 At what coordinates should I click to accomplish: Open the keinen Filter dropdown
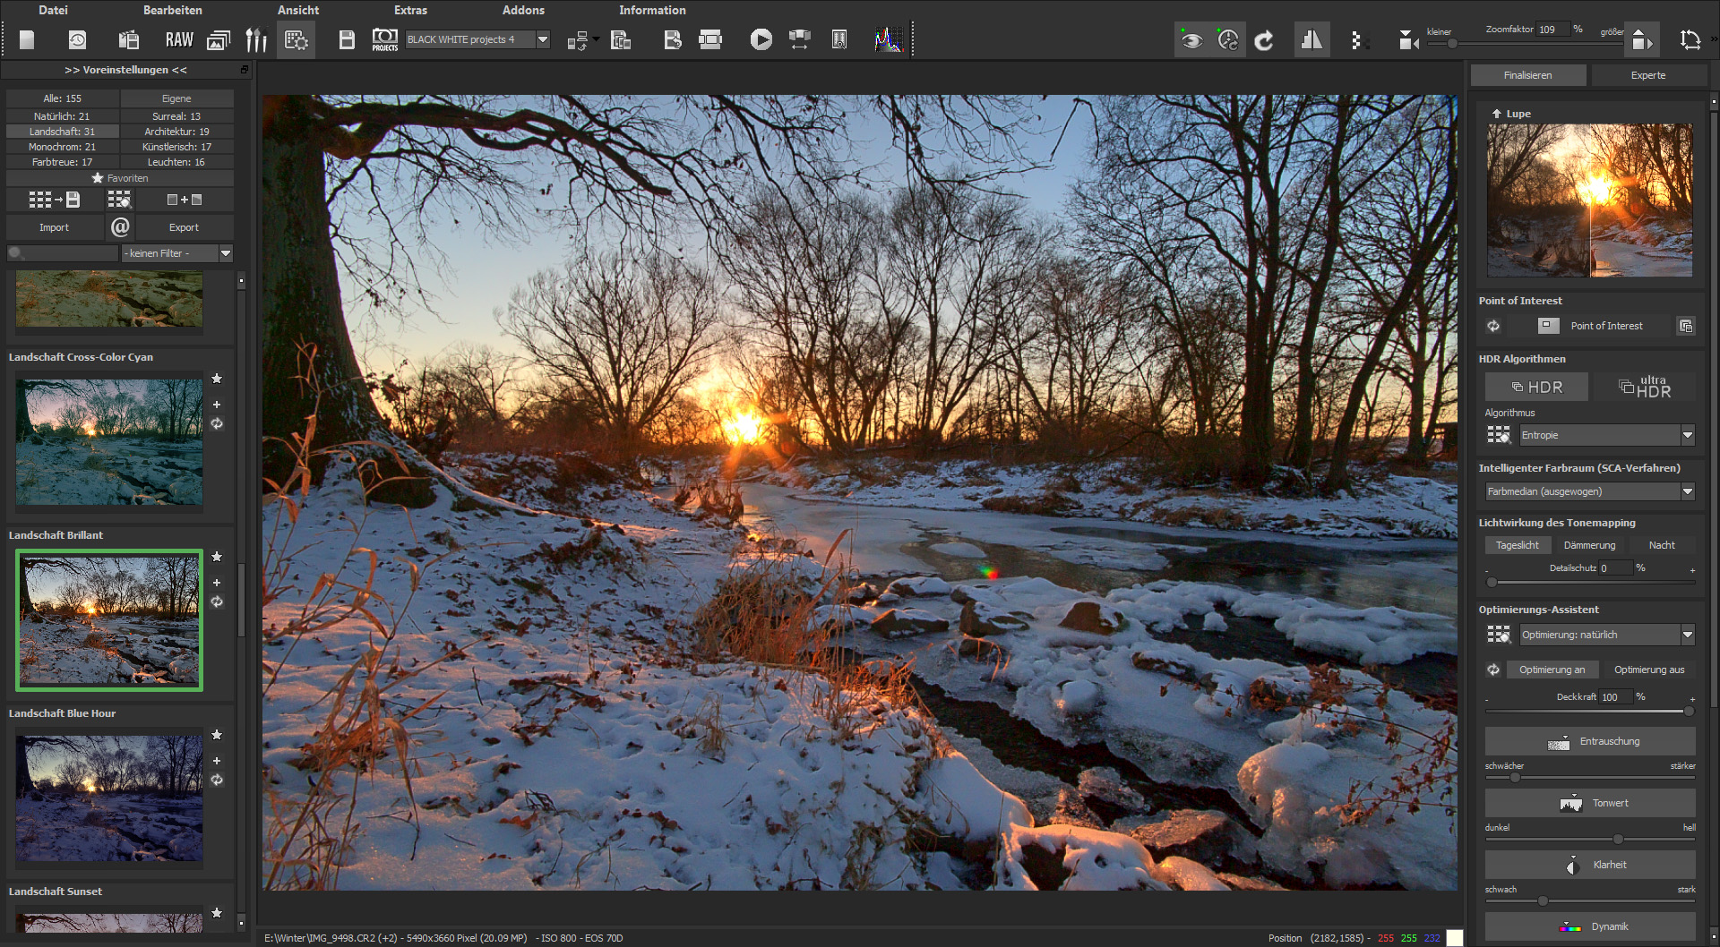pyautogui.click(x=226, y=253)
